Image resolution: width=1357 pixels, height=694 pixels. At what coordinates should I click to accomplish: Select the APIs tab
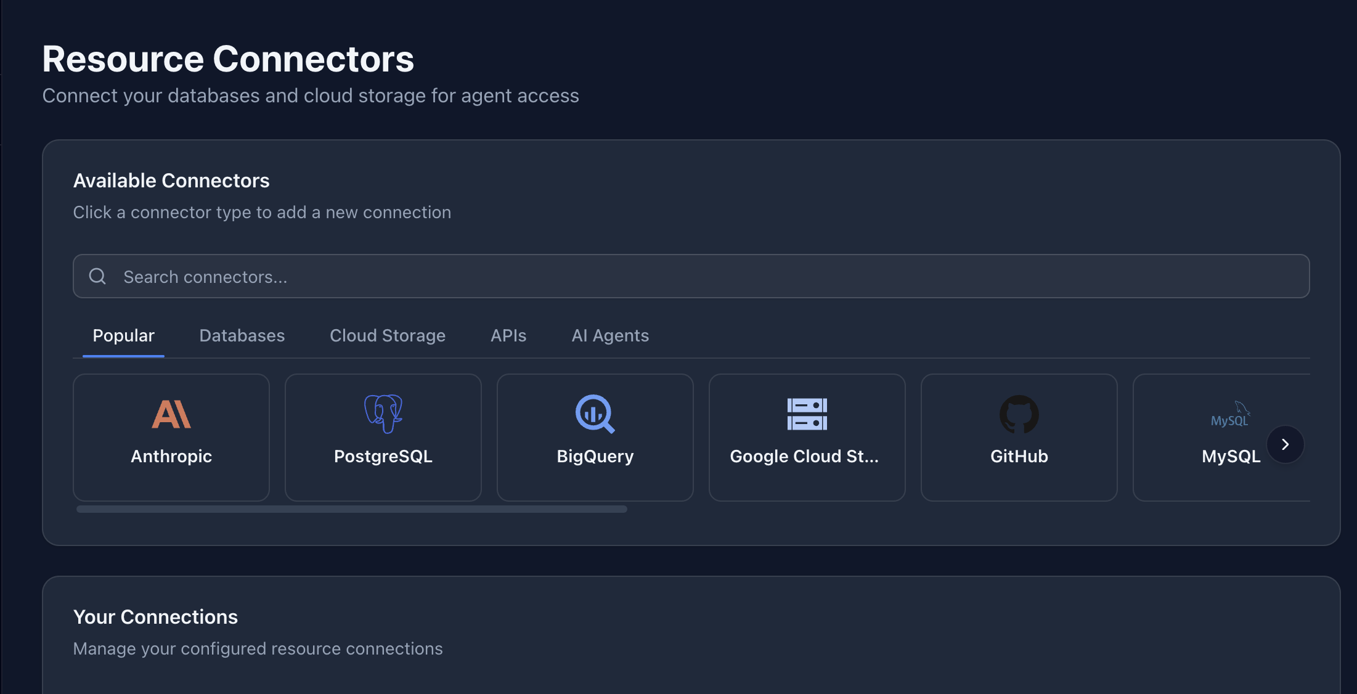click(x=508, y=335)
